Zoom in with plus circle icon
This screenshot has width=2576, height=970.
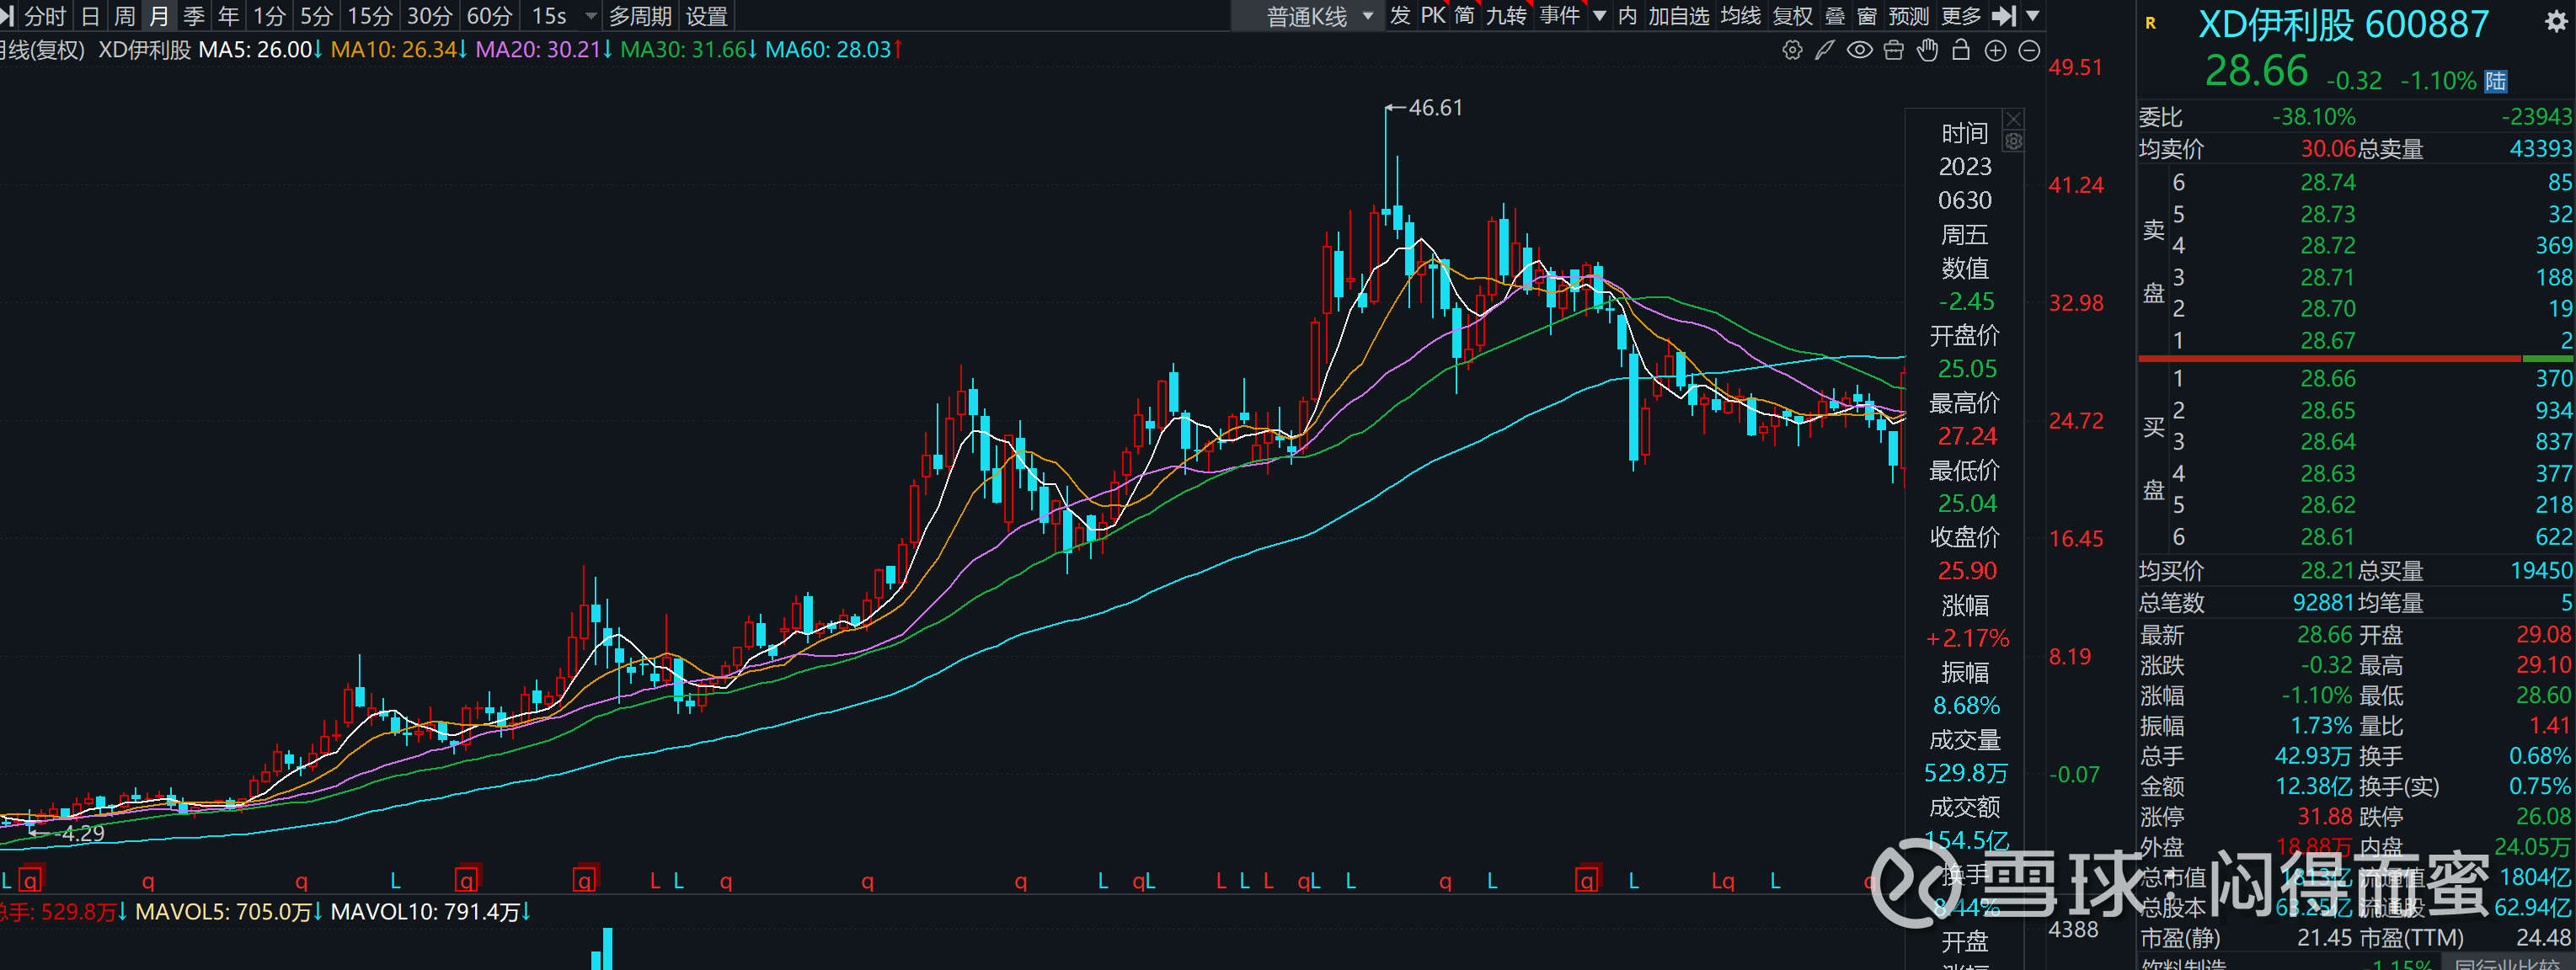point(1995,50)
